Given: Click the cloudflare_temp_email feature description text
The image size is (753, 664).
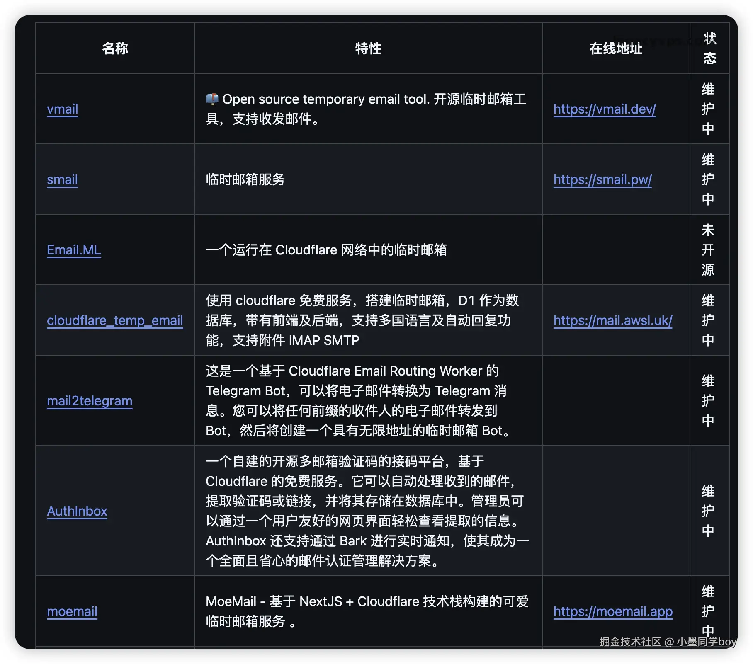Looking at the screenshot, I should click(x=362, y=320).
